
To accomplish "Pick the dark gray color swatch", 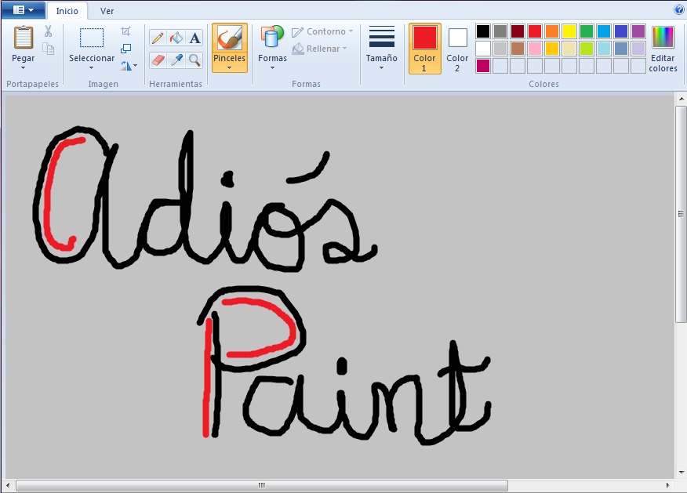I will [500, 31].
